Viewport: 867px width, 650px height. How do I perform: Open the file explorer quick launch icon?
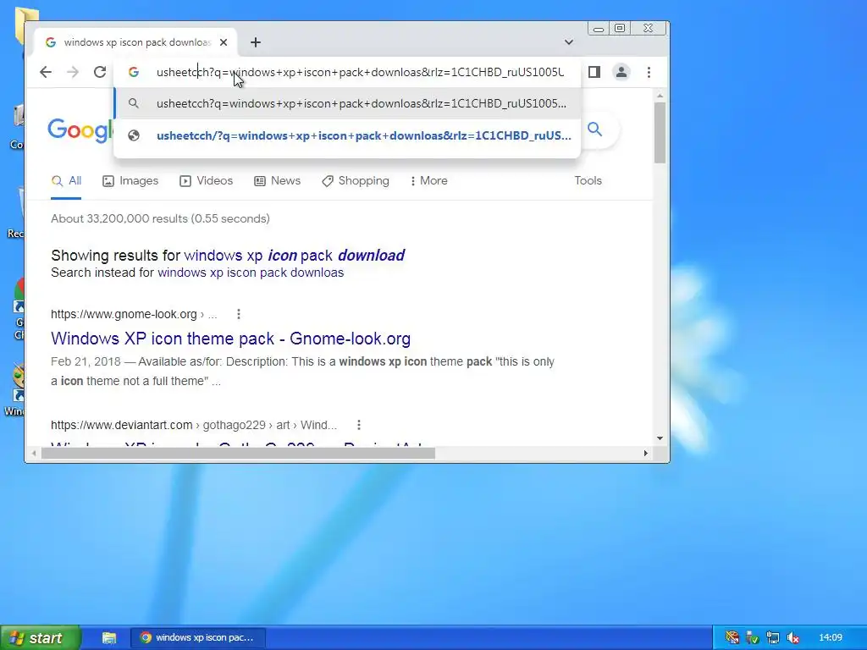coord(109,638)
